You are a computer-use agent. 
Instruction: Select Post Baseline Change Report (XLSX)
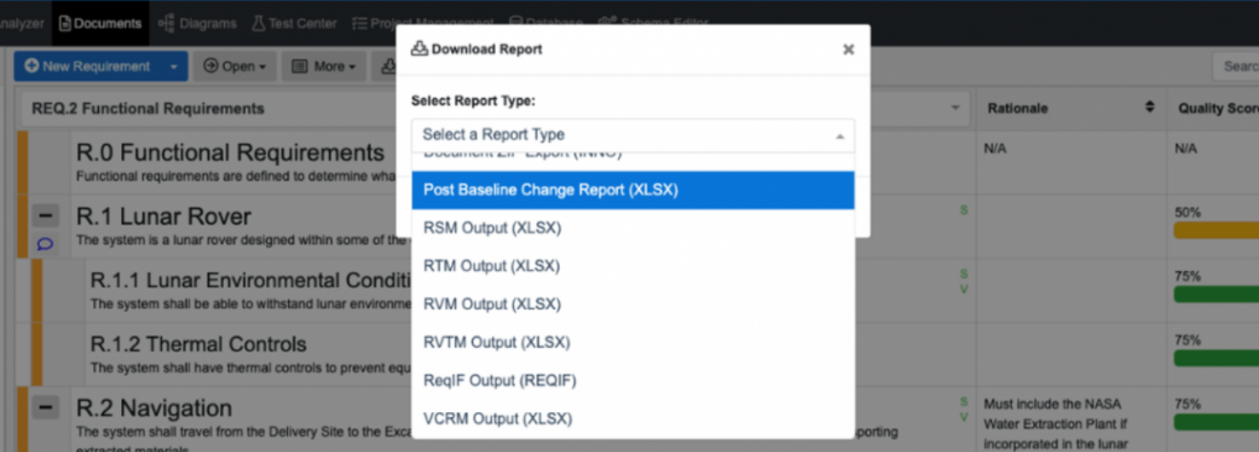tap(632, 190)
